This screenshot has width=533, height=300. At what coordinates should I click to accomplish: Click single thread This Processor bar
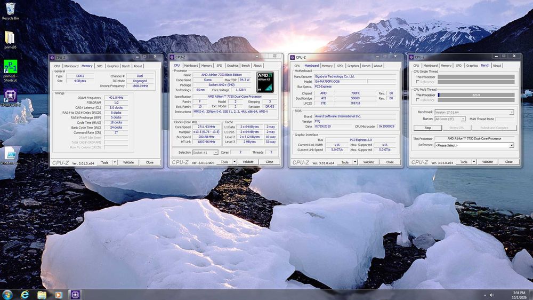pyautogui.click(x=476, y=77)
